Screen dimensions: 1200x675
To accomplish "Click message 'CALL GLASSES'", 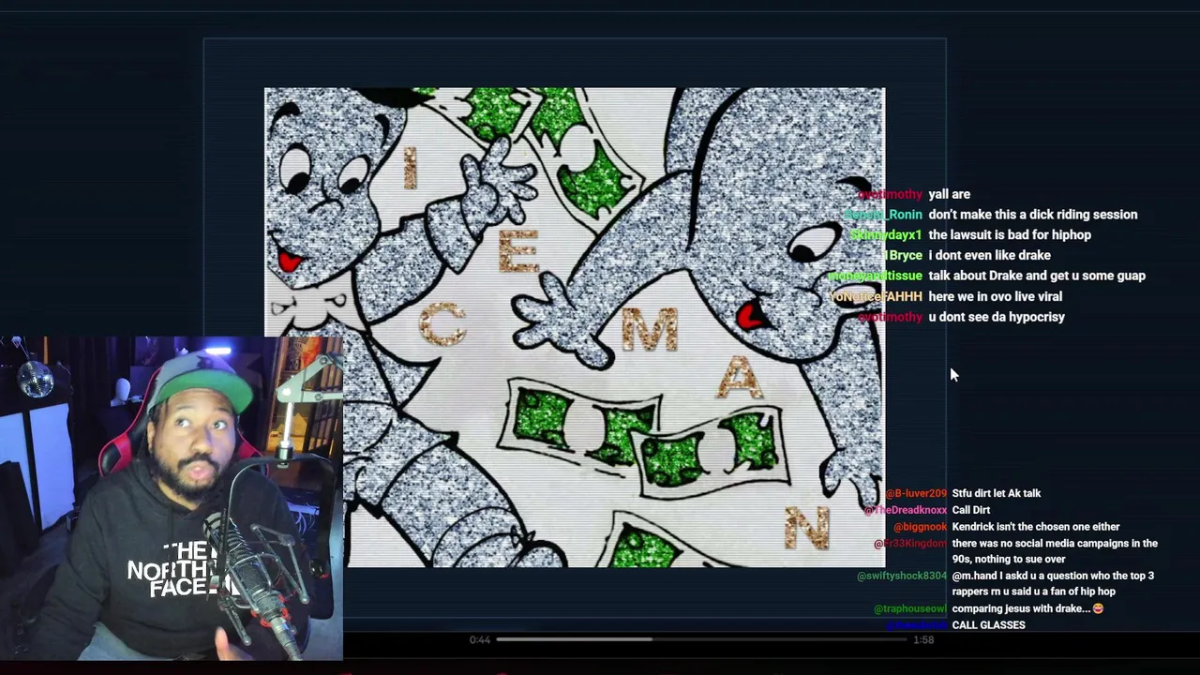I will pos(988,625).
